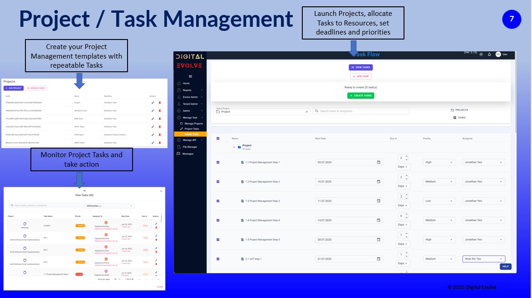The width and height of the screenshot is (532, 298).
Task: Uncheck the 2.1 UAT Step 1 checkbox
Action: point(218,259)
